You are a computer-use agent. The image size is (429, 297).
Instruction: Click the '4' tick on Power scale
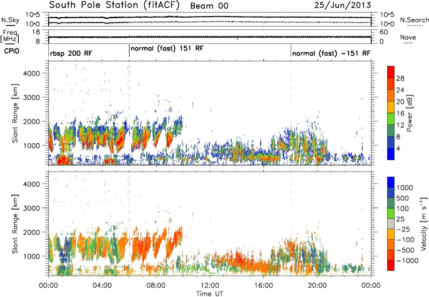click(398, 148)
